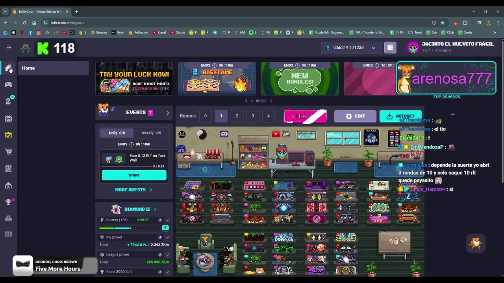Switch to Weekly 0/5 quests tab

pyautogui.click(x=151, y=133)
